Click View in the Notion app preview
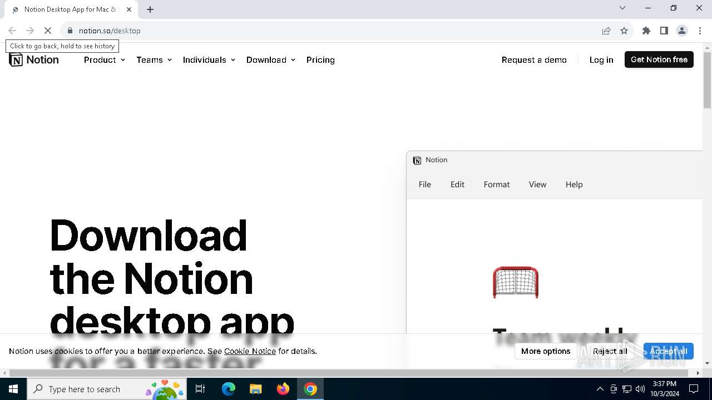This screenshot has height=400, width=712. click(537, 184)
